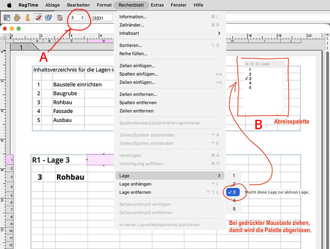The image size is (330, 249).
Task: Open the sliders settings icon in toolbar
Action: [x=60, y=18]
